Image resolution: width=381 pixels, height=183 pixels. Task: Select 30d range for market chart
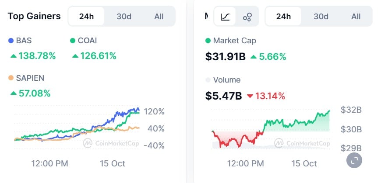click(x=321, y=17)
